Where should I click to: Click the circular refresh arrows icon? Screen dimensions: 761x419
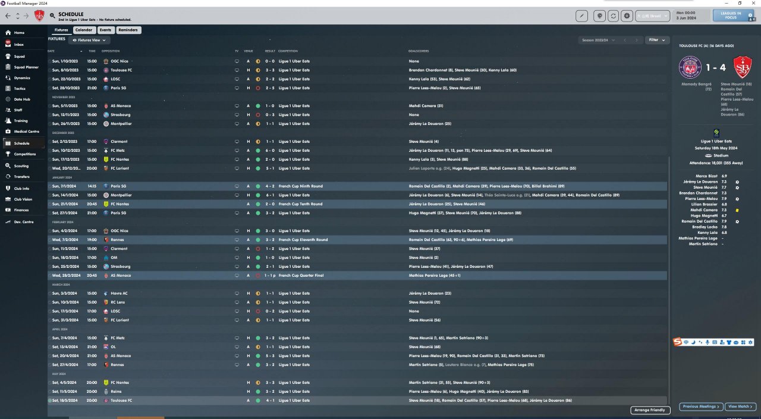tap(614, 16)
